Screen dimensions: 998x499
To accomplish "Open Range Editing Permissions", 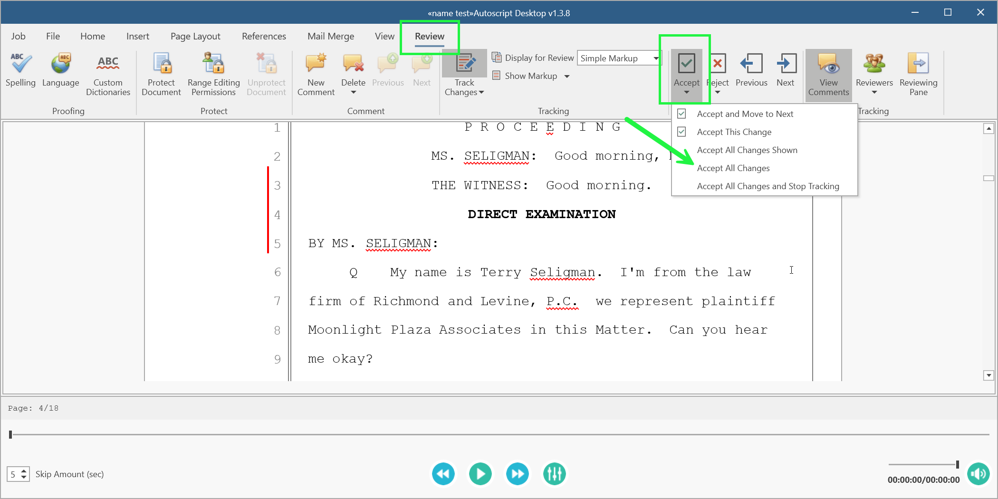I will tap(213, 75).
